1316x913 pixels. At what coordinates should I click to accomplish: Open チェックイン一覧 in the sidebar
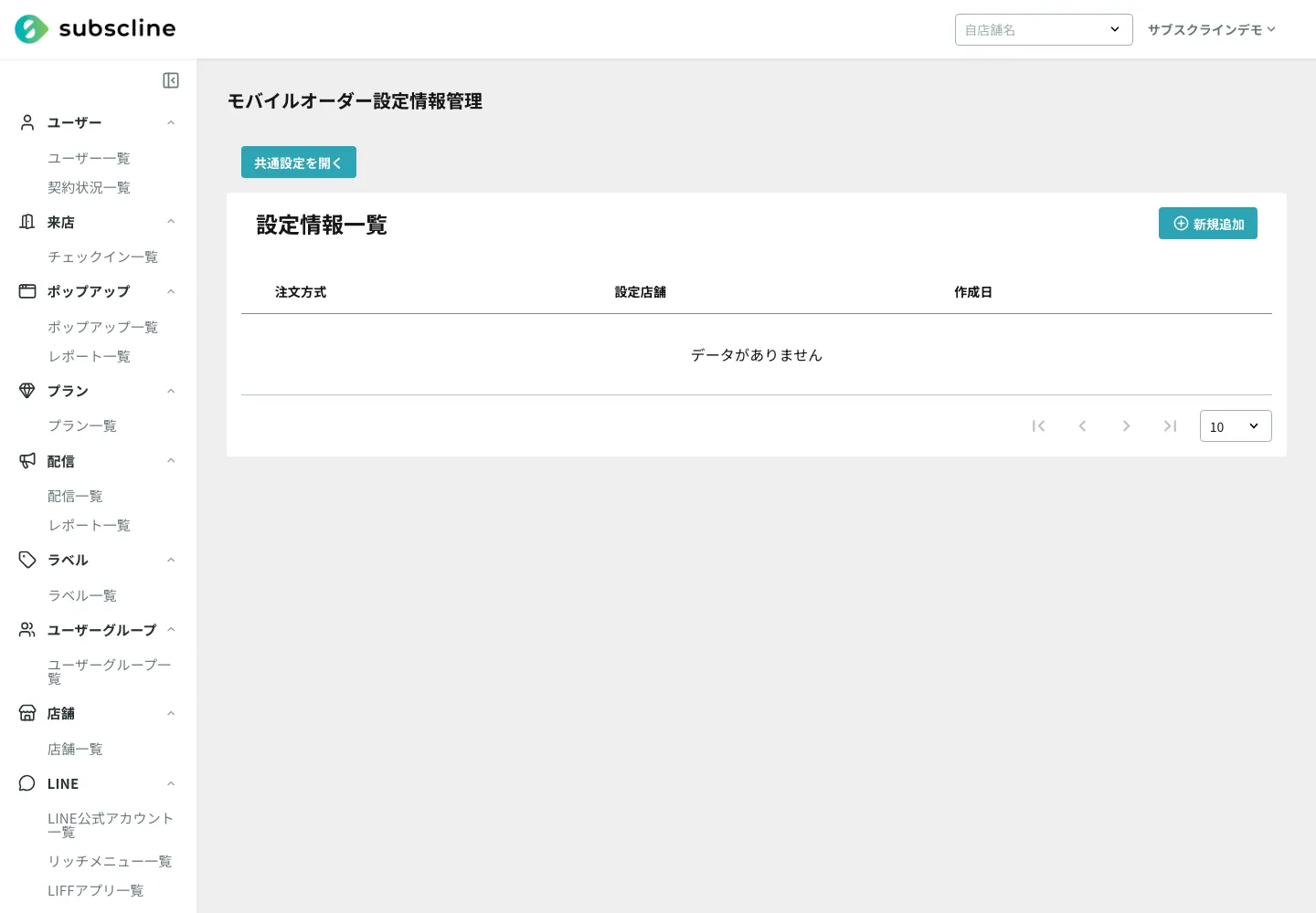coord(102,257)
